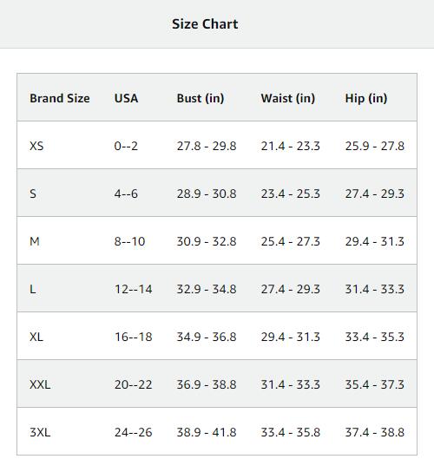The image size is (434, 472).
Task: Select the XL brand size cell
Action: click(x=36, y=337)
